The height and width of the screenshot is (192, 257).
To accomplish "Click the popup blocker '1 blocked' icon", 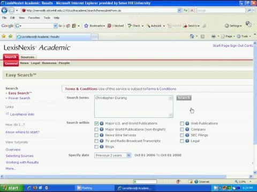I will [109, 26].
